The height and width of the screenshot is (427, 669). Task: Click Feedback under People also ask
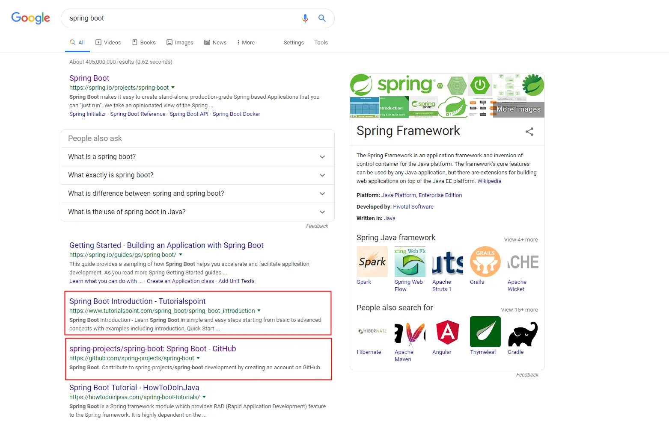pos(317,226)
